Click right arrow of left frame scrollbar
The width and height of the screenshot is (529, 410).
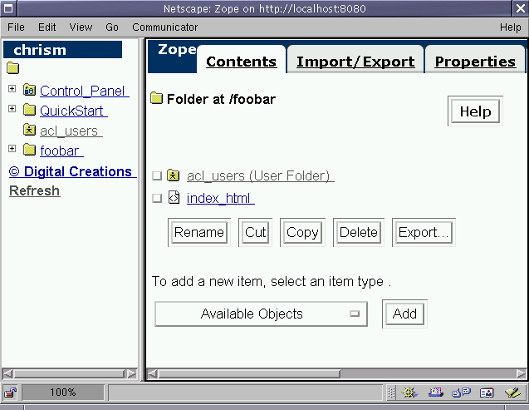[132, 374]
